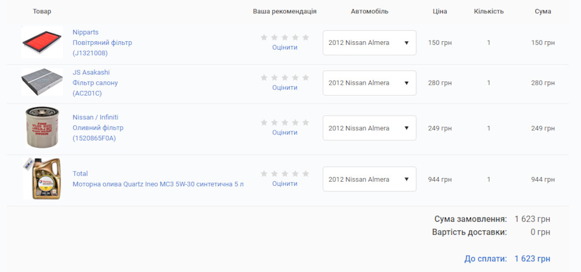
Task: View Nissan oil filter canister thumbnail
Action: tap(42, 128)
